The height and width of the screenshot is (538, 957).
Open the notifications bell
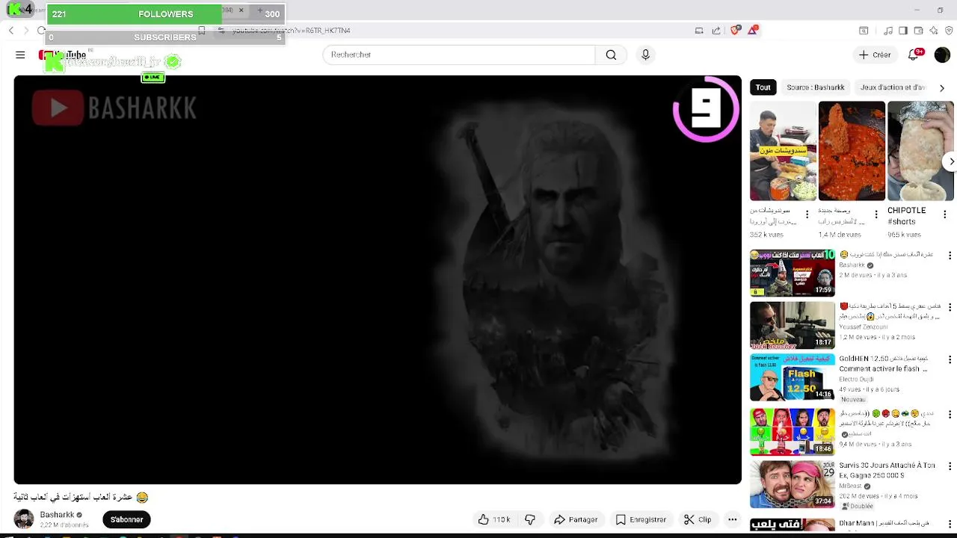pyautogui.click(x=914, y=55)
